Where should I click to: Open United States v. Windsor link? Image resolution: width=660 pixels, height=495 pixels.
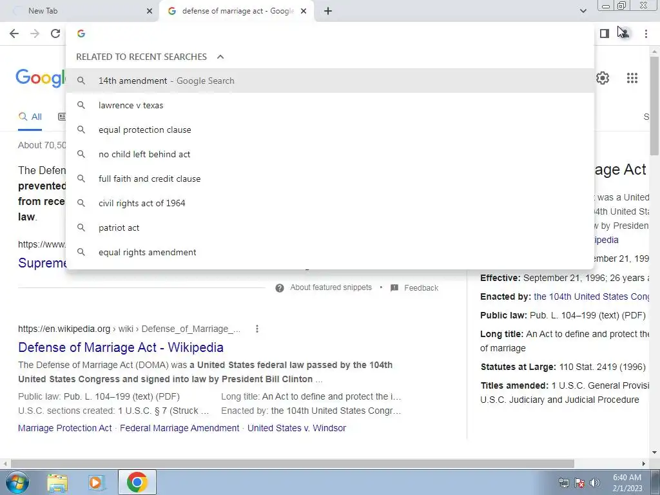[296, 428]
